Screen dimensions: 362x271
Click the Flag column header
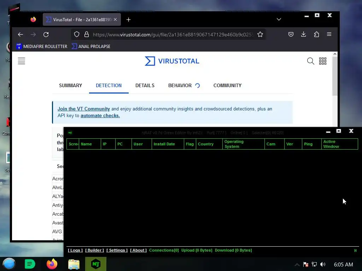pos(190,144)
